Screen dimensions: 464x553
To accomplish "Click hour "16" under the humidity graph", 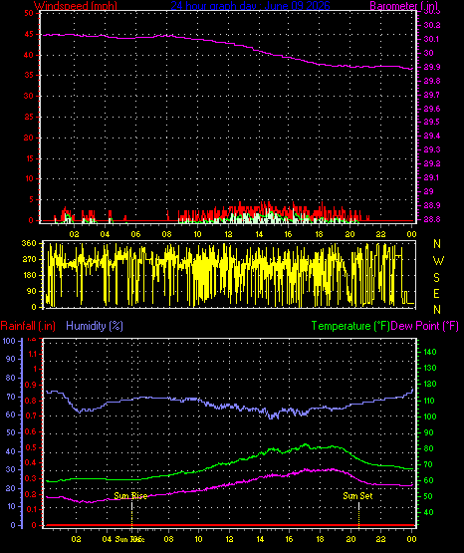I will (290, 539).
